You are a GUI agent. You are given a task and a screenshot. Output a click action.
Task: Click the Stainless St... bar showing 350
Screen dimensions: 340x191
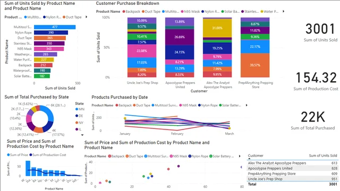click(x=49, y=44)
